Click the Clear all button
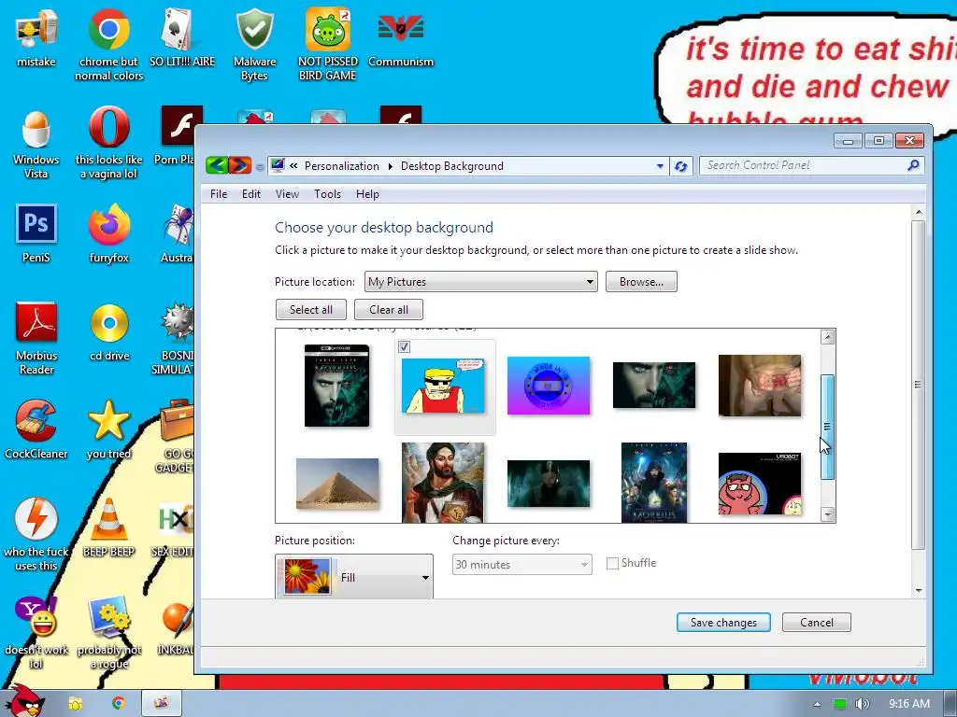The image size is (957, 717). pyautogui.click(x=388, y=309)
